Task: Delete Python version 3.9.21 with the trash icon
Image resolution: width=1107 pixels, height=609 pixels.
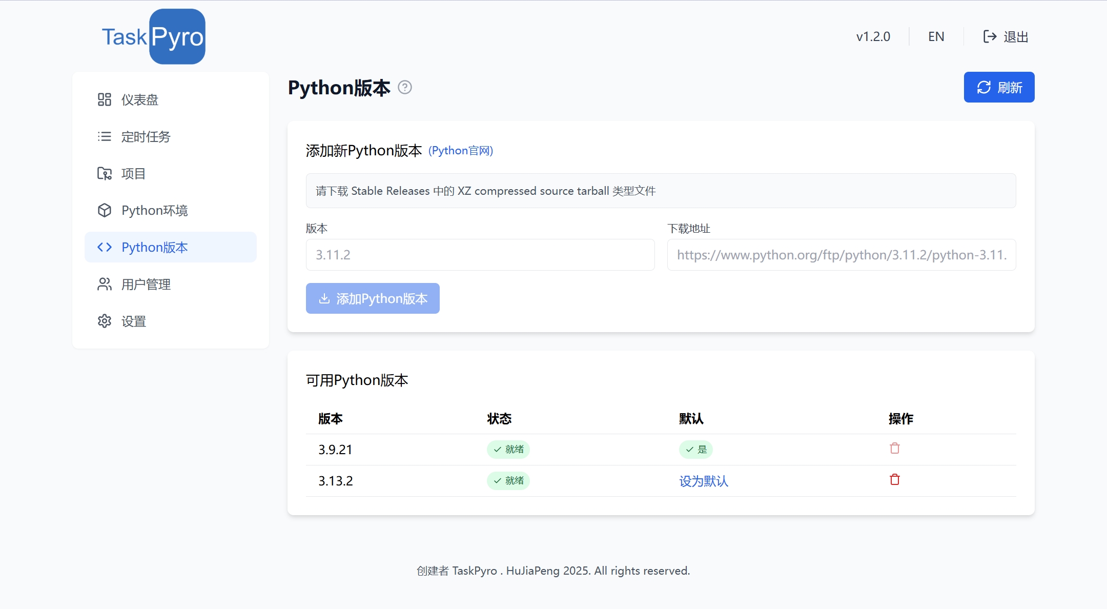Action: click(x=895, y=449)
